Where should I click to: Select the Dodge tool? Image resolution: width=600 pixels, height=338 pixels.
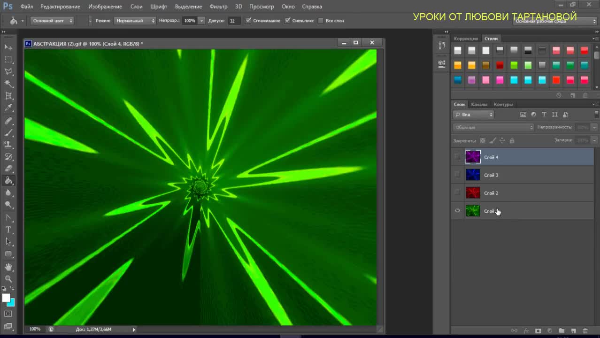tap(8, 205)
